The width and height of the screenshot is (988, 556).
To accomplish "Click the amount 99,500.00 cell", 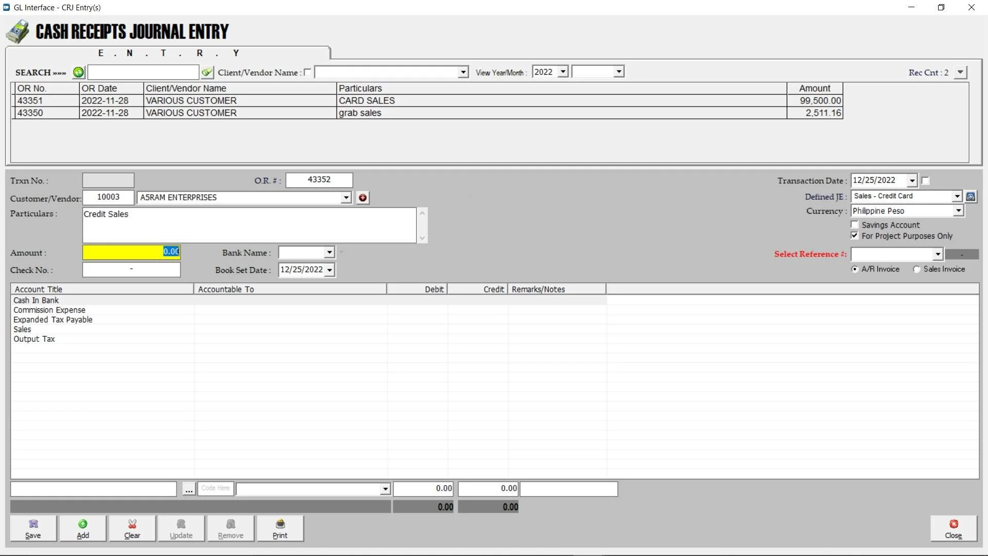I will click(x=815, y=101).
